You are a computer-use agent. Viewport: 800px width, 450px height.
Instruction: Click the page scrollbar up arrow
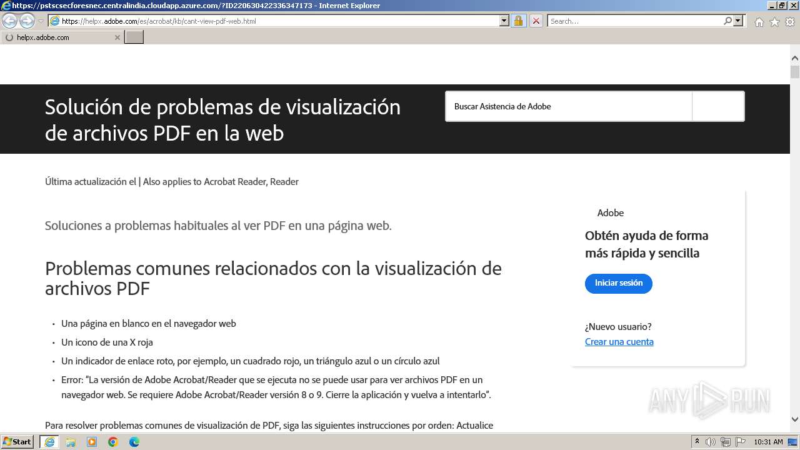tap(795, 58)
